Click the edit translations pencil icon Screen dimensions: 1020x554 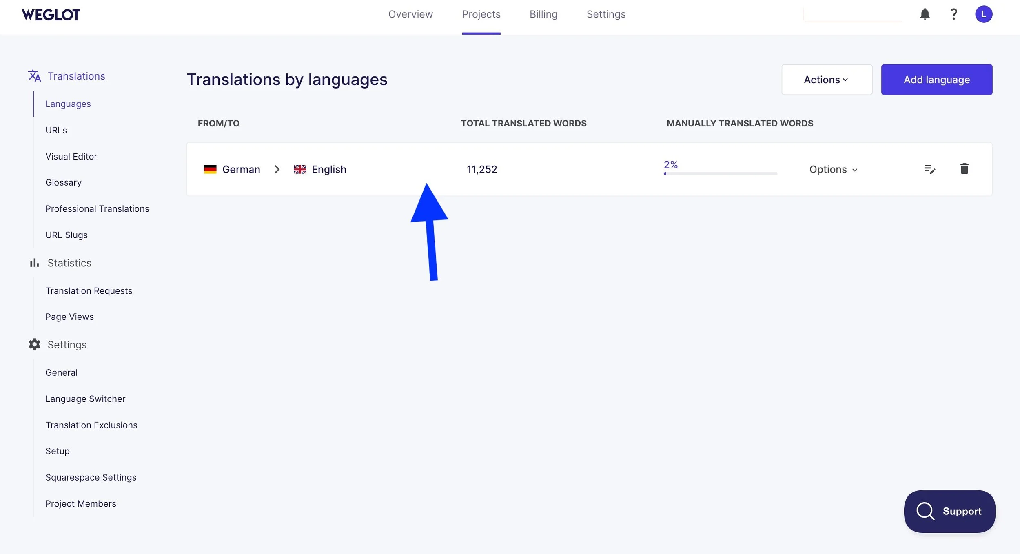click(x=929, y=169)
